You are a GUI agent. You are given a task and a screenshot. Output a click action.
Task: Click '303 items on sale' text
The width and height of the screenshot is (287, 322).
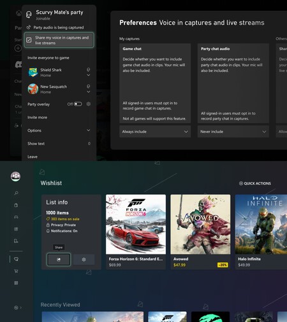(65, 219)
